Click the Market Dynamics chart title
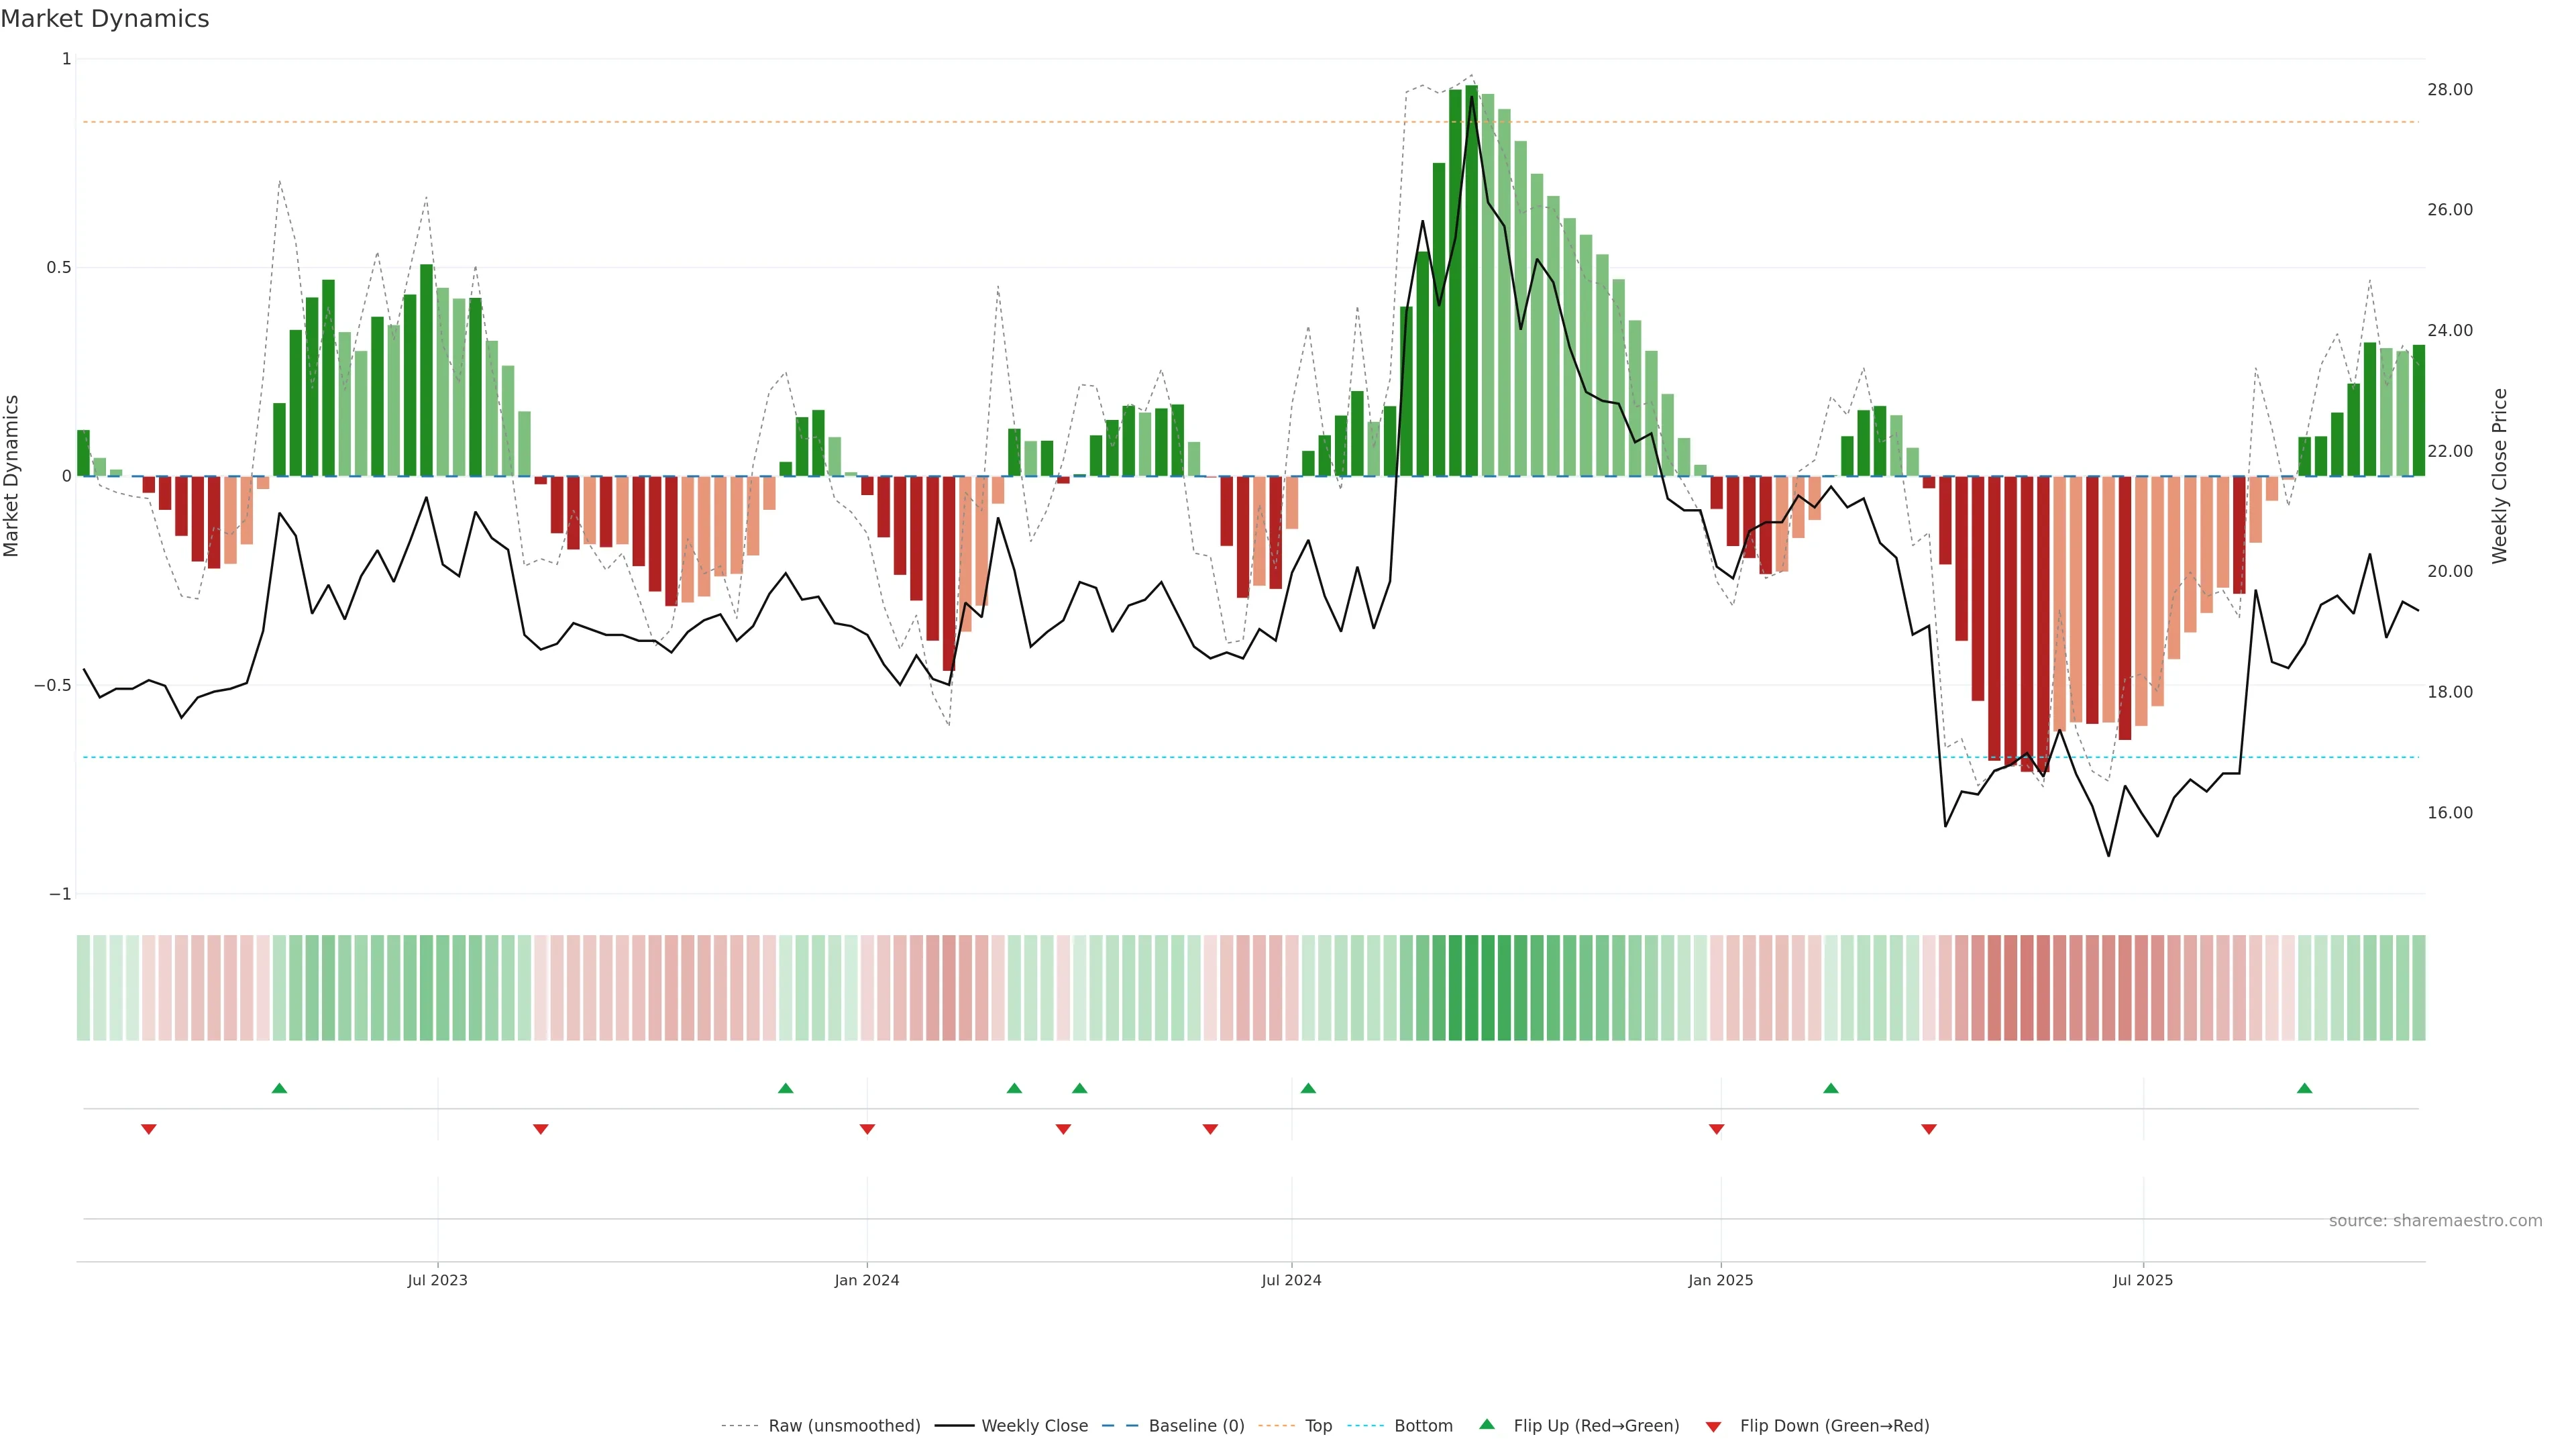 pos(105,19)
